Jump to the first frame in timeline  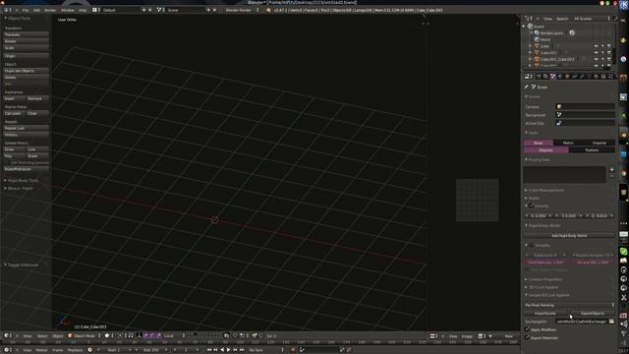tap(209, 350)
